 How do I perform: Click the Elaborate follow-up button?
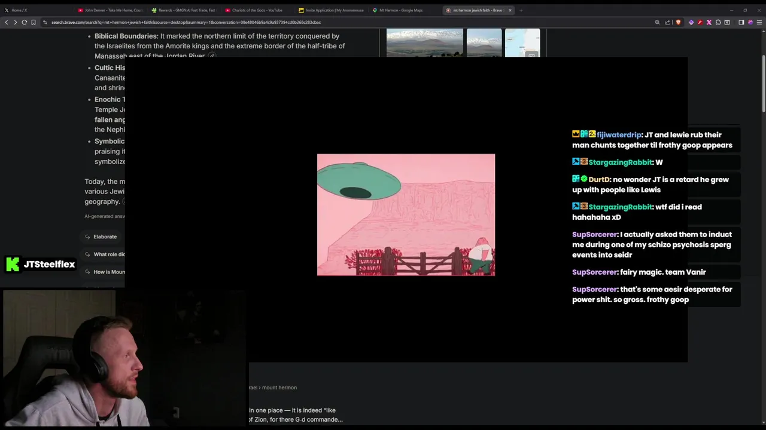[102, 236]
